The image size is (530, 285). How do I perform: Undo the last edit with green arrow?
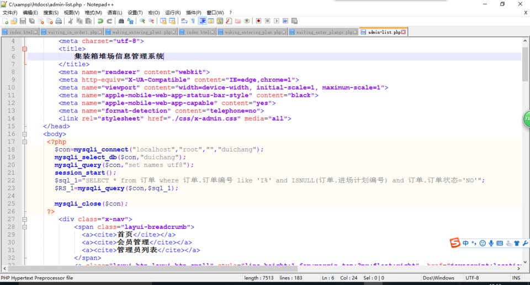coord(100,21)
